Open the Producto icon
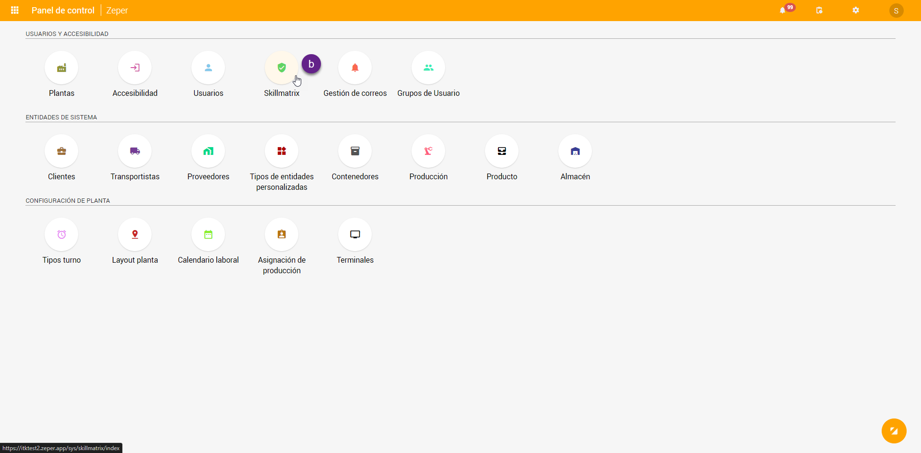Screen dimensions: 921x453 pos(502,151)
